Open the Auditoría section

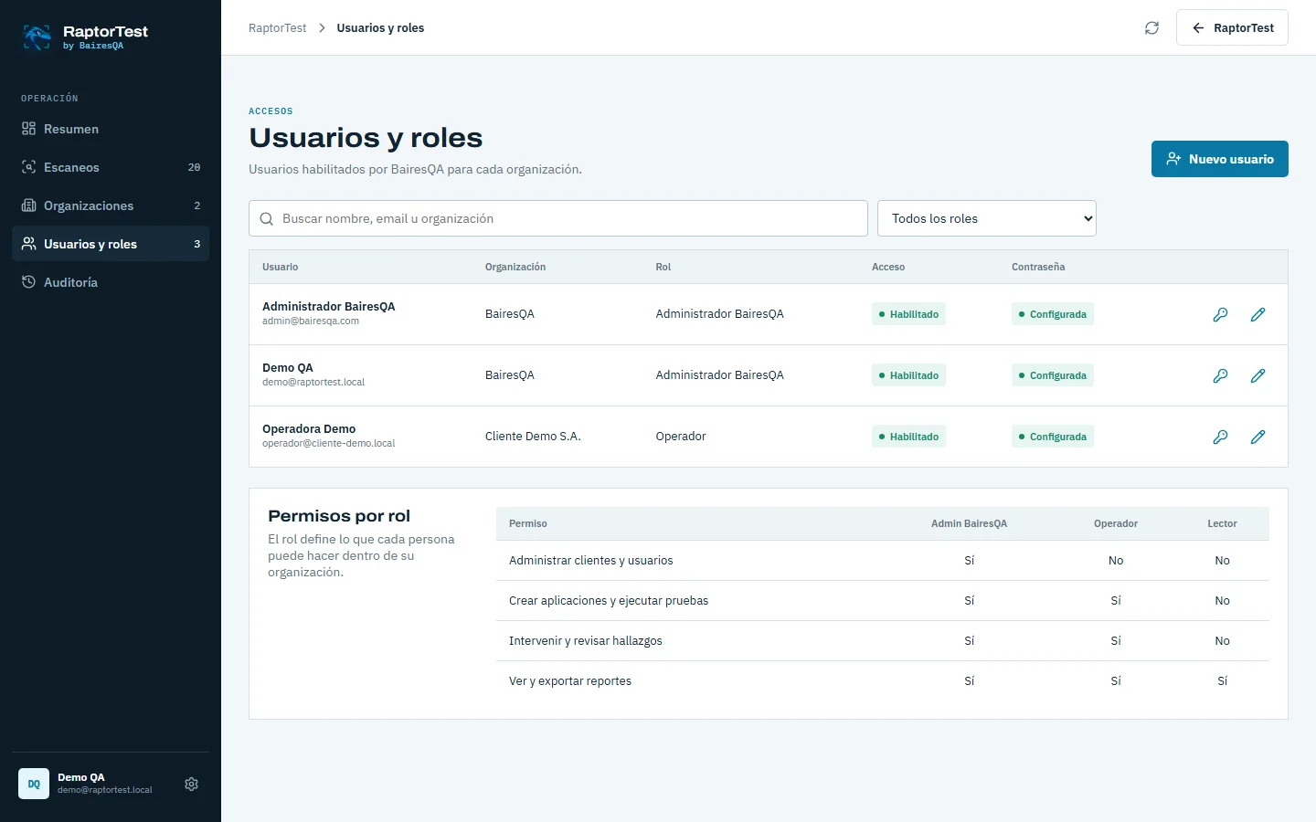tap(111, 282)
